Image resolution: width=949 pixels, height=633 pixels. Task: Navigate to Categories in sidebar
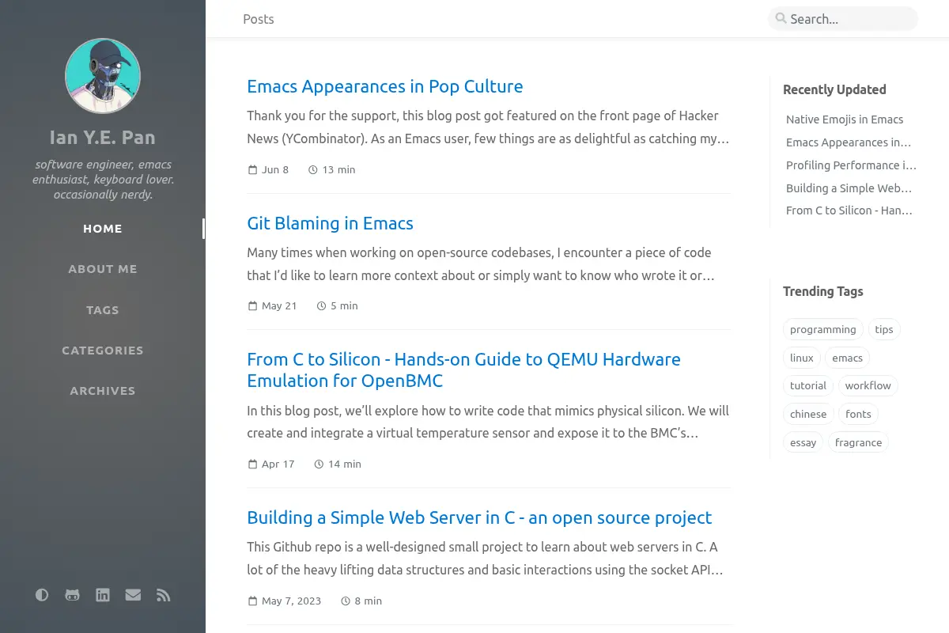coord(103,351)
